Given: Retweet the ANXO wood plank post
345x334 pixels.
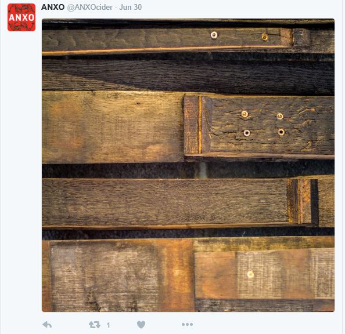Looking at the screenshot, I should pos(95,325).
